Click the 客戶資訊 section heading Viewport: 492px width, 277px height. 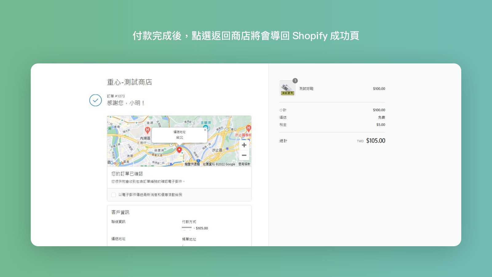click(x=120, y=212)
